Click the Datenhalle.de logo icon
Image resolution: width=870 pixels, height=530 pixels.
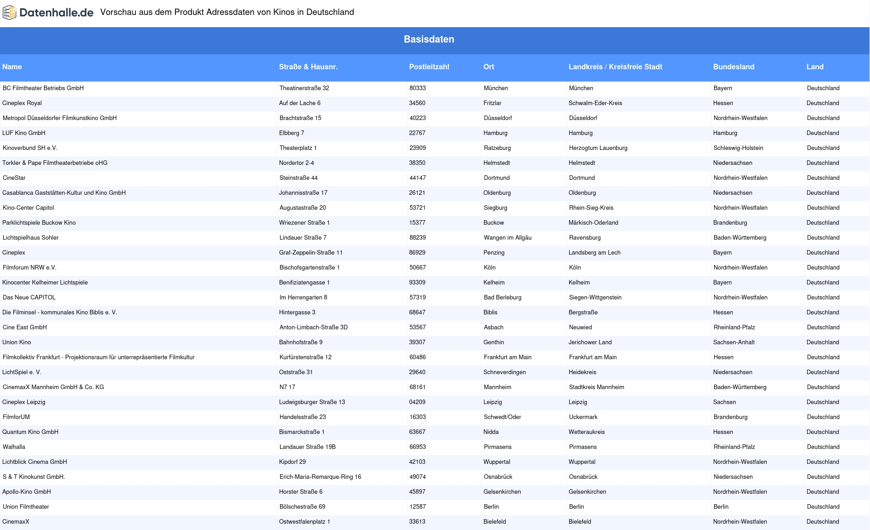[10, 13]
